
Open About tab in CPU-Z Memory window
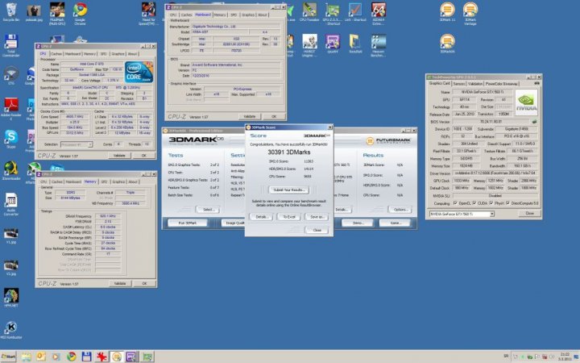coord(132,181)
